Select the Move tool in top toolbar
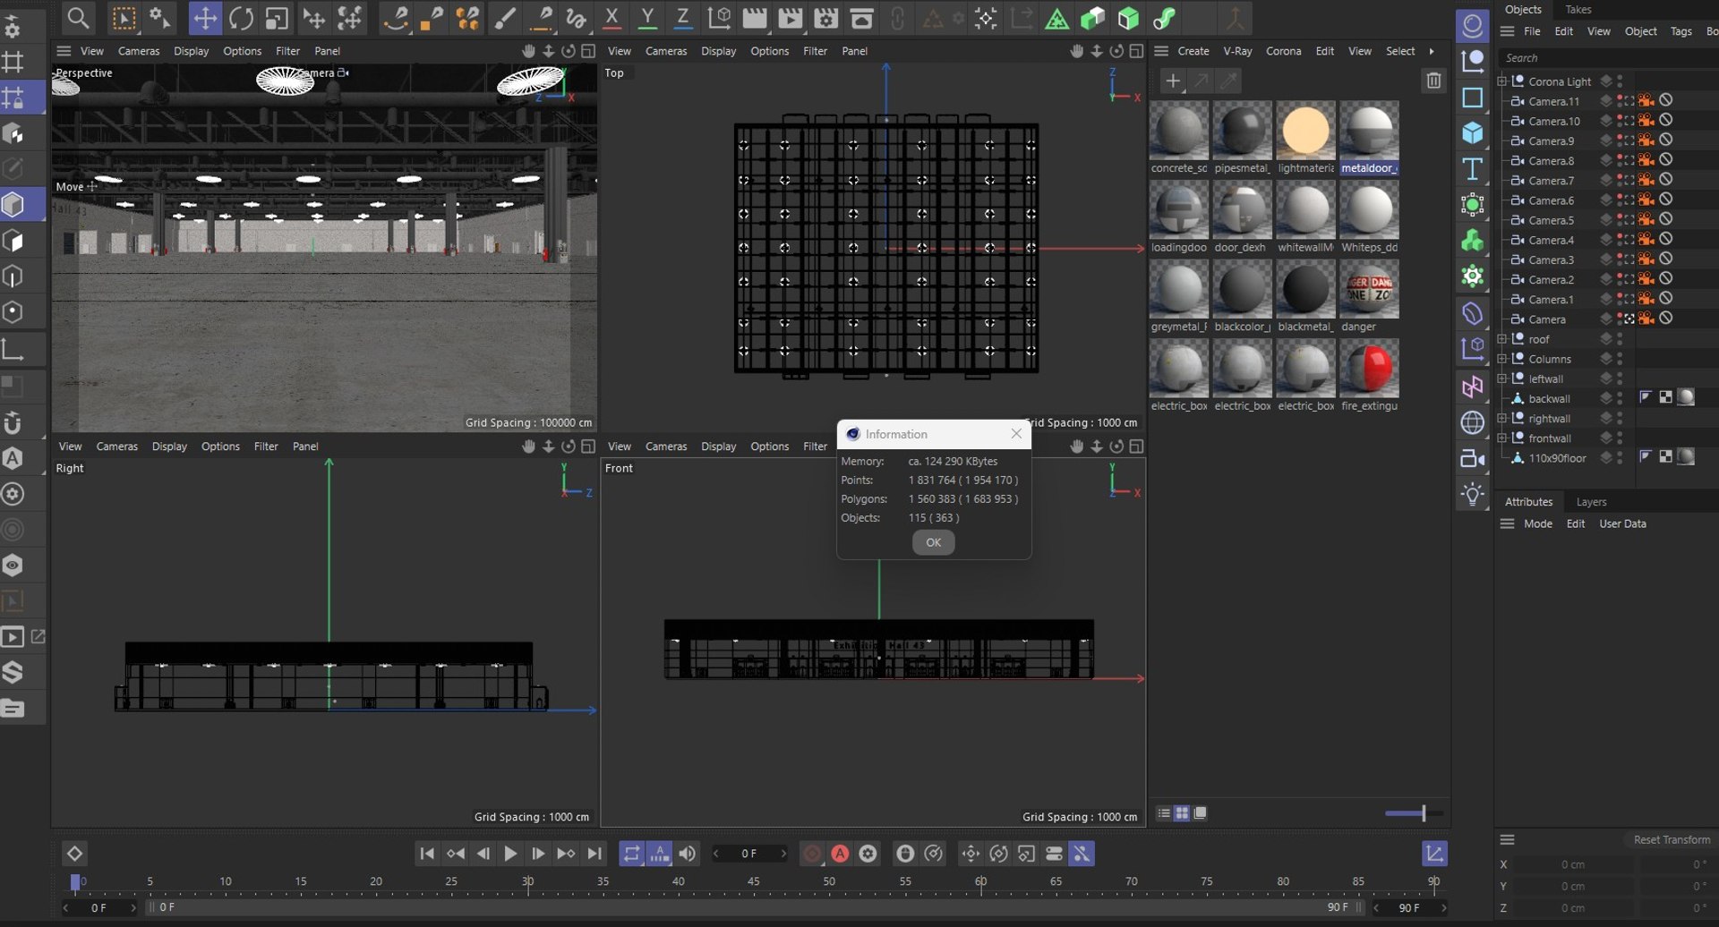1719x927 pixels. (205, 19)
